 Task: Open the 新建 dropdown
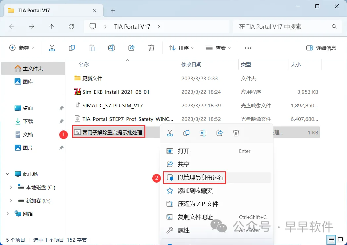tap(22, 48)
